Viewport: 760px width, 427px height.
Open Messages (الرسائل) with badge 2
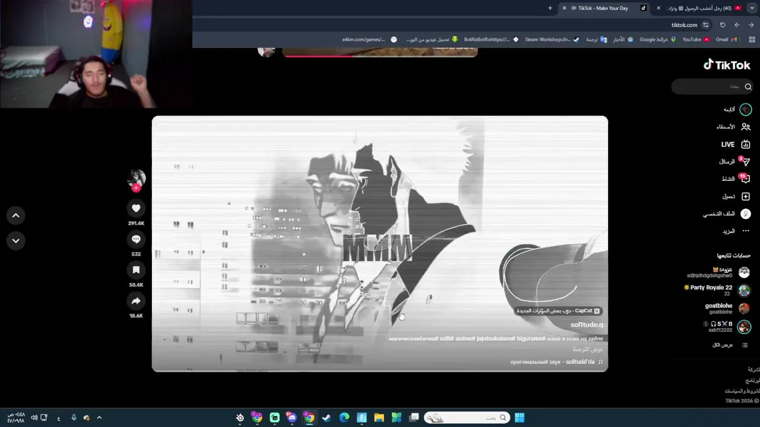pos(734,161)
